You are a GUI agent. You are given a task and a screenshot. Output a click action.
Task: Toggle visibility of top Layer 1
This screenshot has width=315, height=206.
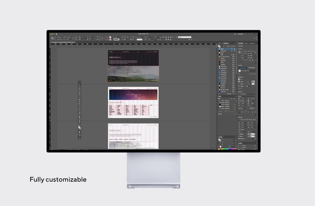[238, 145]
